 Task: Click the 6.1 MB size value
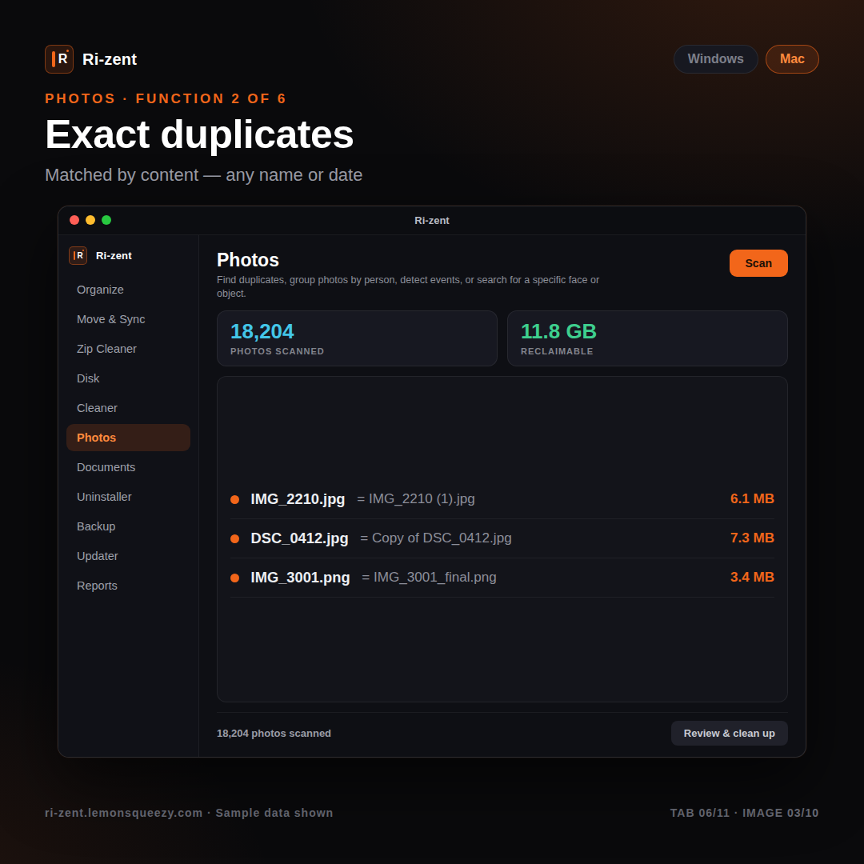(x=752, y=498)
